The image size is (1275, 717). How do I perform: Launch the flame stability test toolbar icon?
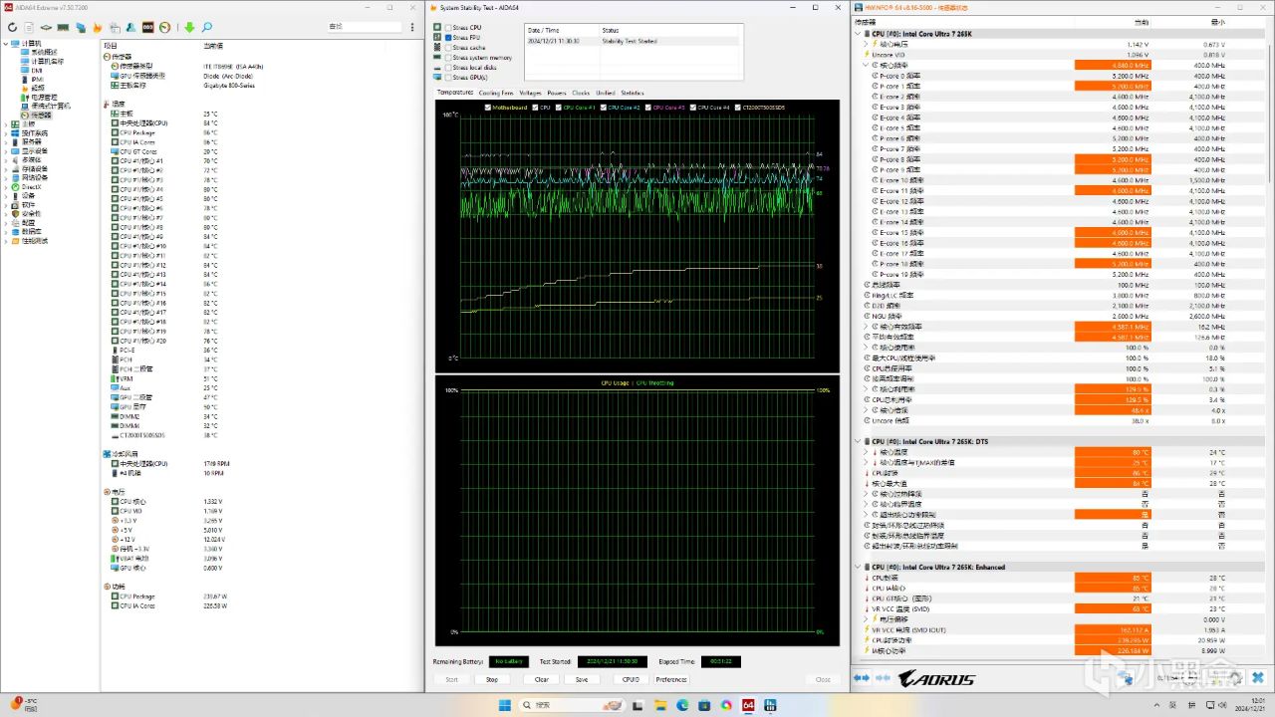click(x=97, y=28)
